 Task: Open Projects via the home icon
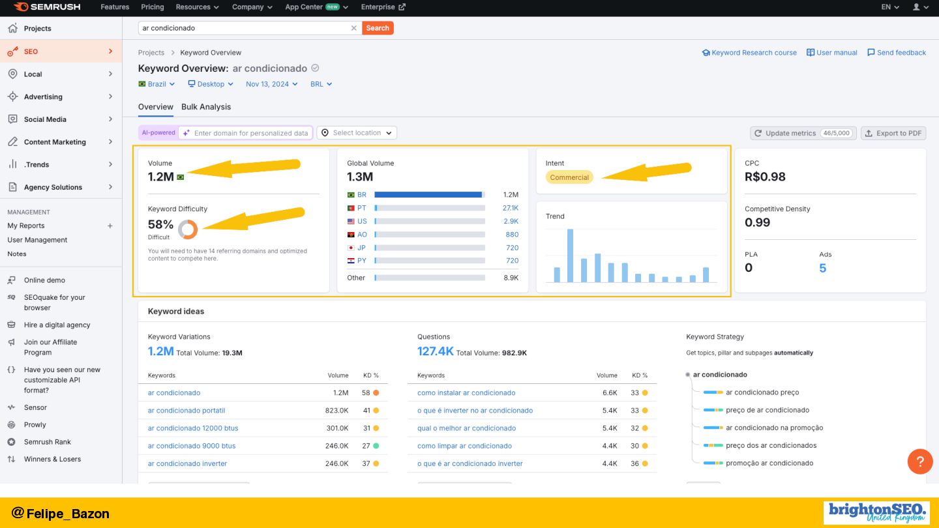pyautogui.click(x=12, y=29)
